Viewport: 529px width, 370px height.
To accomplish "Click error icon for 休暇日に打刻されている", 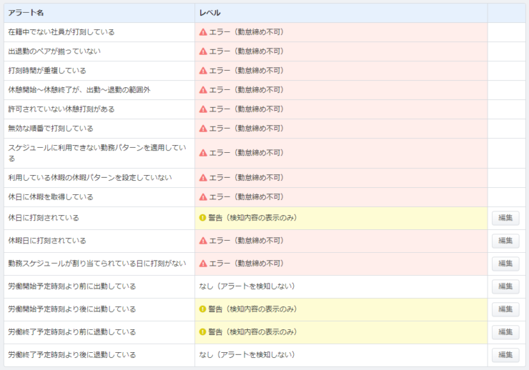I will 203,241.
